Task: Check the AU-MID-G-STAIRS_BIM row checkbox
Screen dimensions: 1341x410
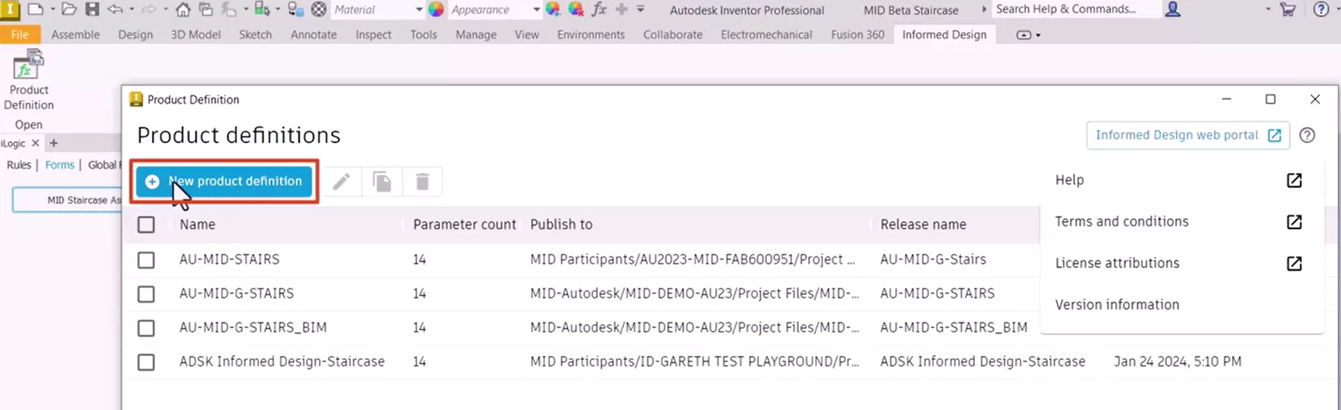Action: 146,328
